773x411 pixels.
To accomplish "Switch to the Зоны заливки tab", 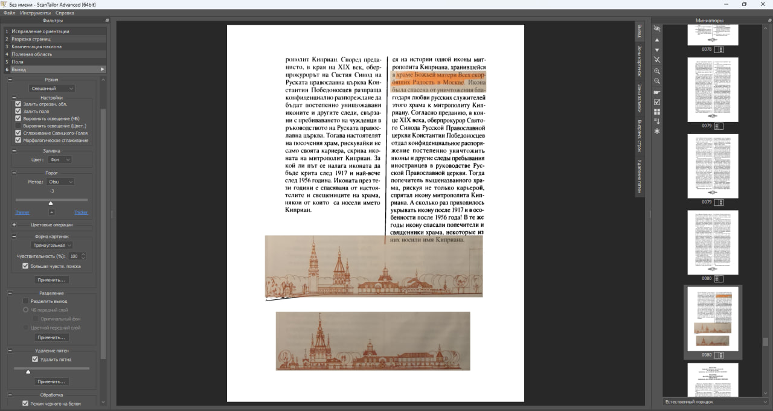I will click(640, 98).
